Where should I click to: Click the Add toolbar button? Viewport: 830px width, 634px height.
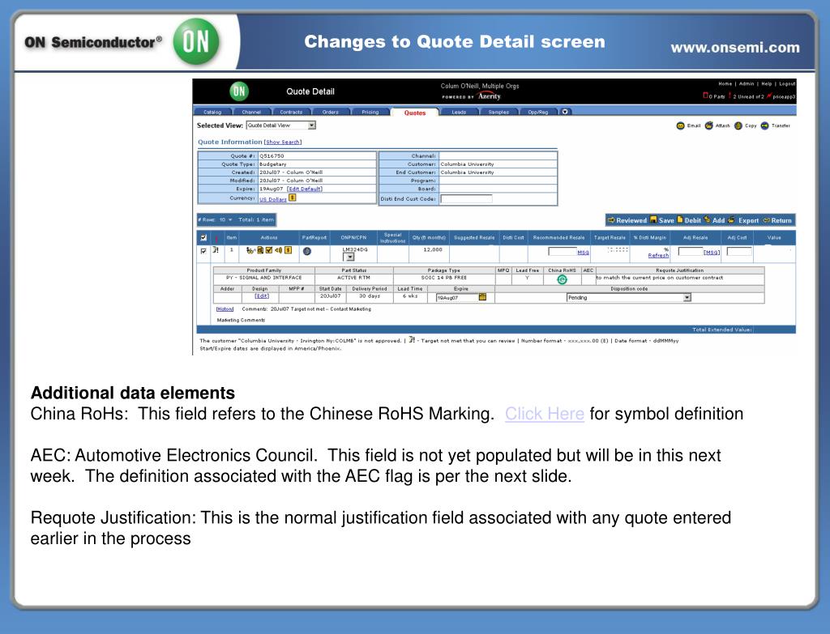(715, 220)
